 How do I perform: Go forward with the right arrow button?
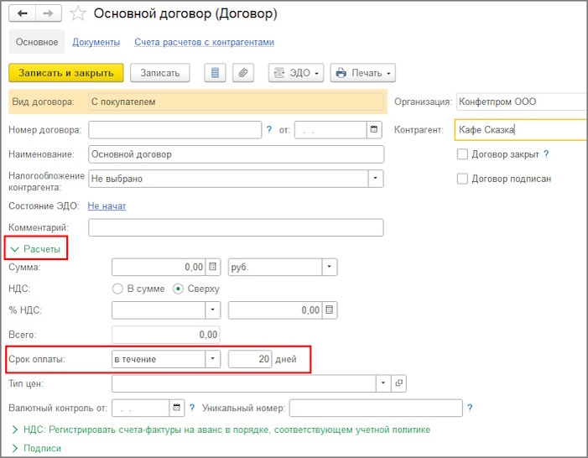click(49, 13)
